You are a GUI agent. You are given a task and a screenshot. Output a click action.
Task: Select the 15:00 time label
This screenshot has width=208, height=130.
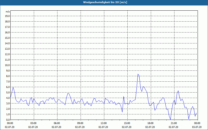pyautogui.click(x=127, y=123)
